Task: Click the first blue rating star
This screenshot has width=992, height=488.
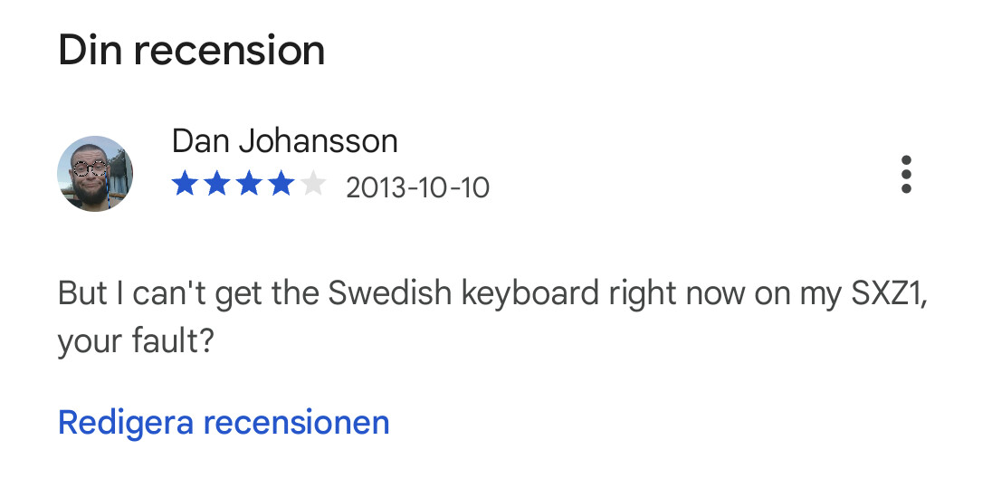Action: tap(185, 186)
